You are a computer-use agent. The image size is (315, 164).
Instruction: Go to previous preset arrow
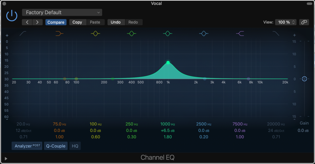point(27,22)
